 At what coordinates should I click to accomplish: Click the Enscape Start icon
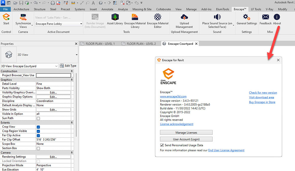pos(6,17)
